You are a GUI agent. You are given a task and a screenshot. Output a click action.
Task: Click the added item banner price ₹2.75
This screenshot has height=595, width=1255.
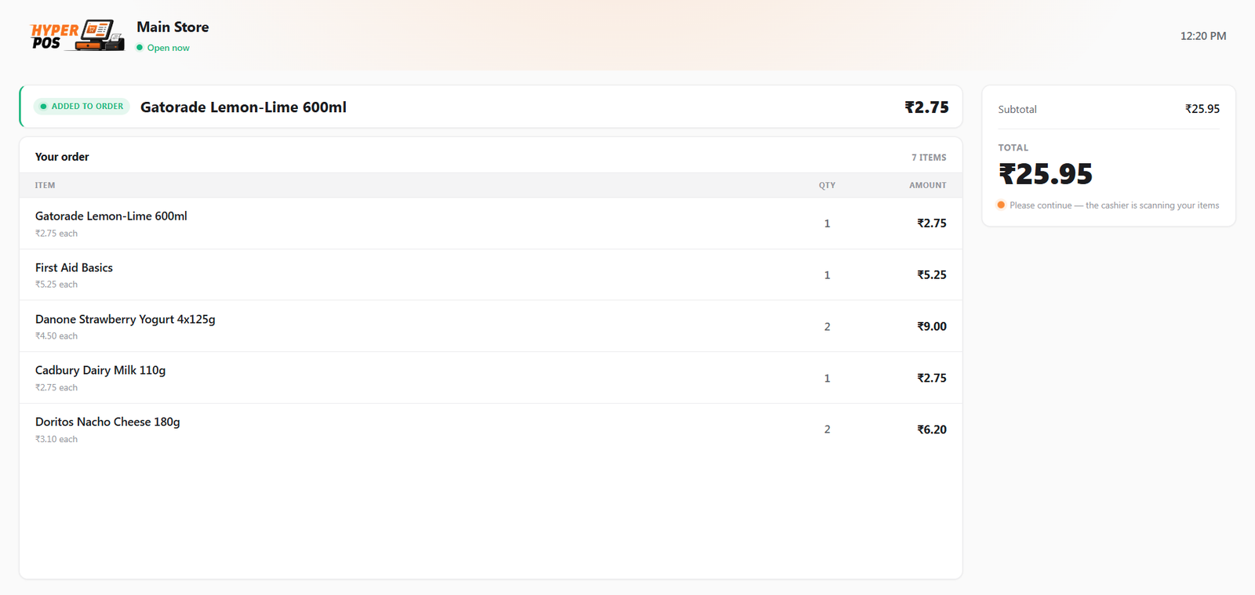(926, 107)
